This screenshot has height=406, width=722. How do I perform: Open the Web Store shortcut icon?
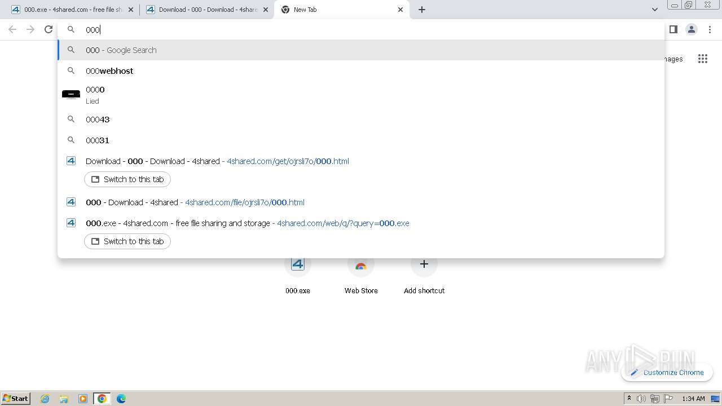(361, 264)
